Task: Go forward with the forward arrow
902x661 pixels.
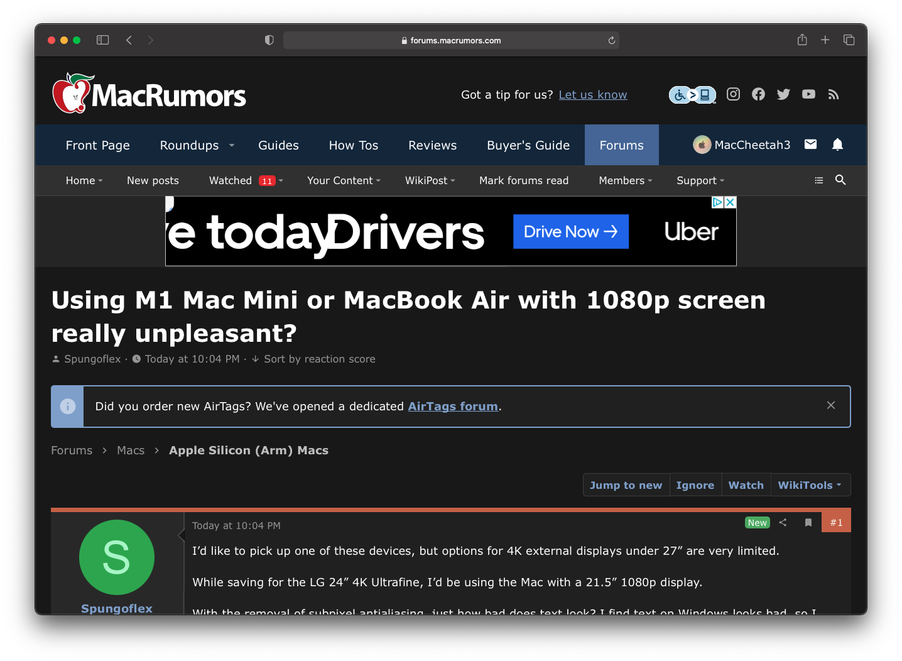Action: pyautogui.click(x=150, y=40)
